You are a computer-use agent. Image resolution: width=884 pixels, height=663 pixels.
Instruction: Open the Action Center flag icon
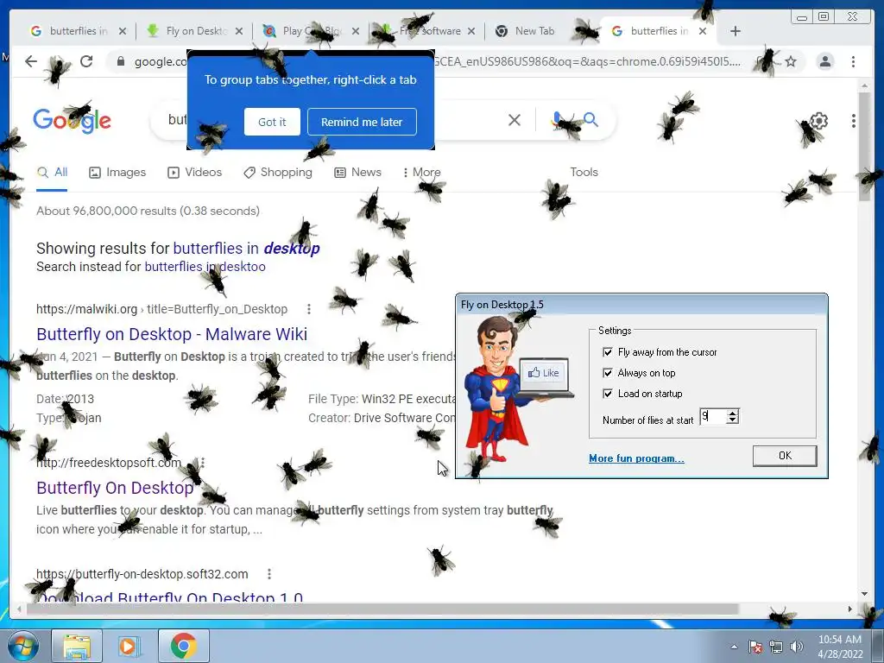tap(755, 647)
